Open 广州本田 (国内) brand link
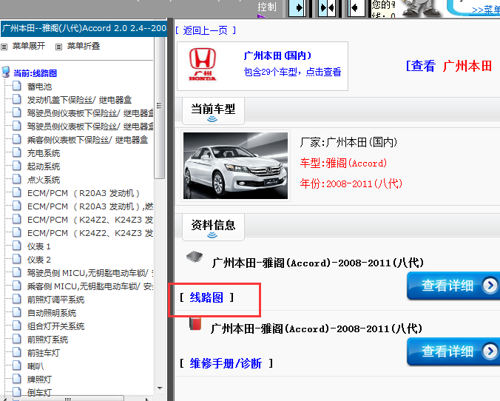Viewport: 500px width, 401px height. [277, 55]
